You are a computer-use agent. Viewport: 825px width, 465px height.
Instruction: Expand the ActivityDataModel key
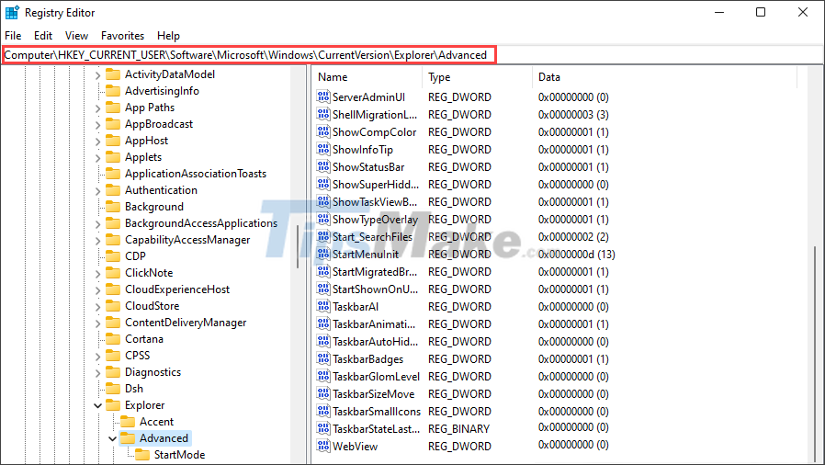[x=98, y=75]
